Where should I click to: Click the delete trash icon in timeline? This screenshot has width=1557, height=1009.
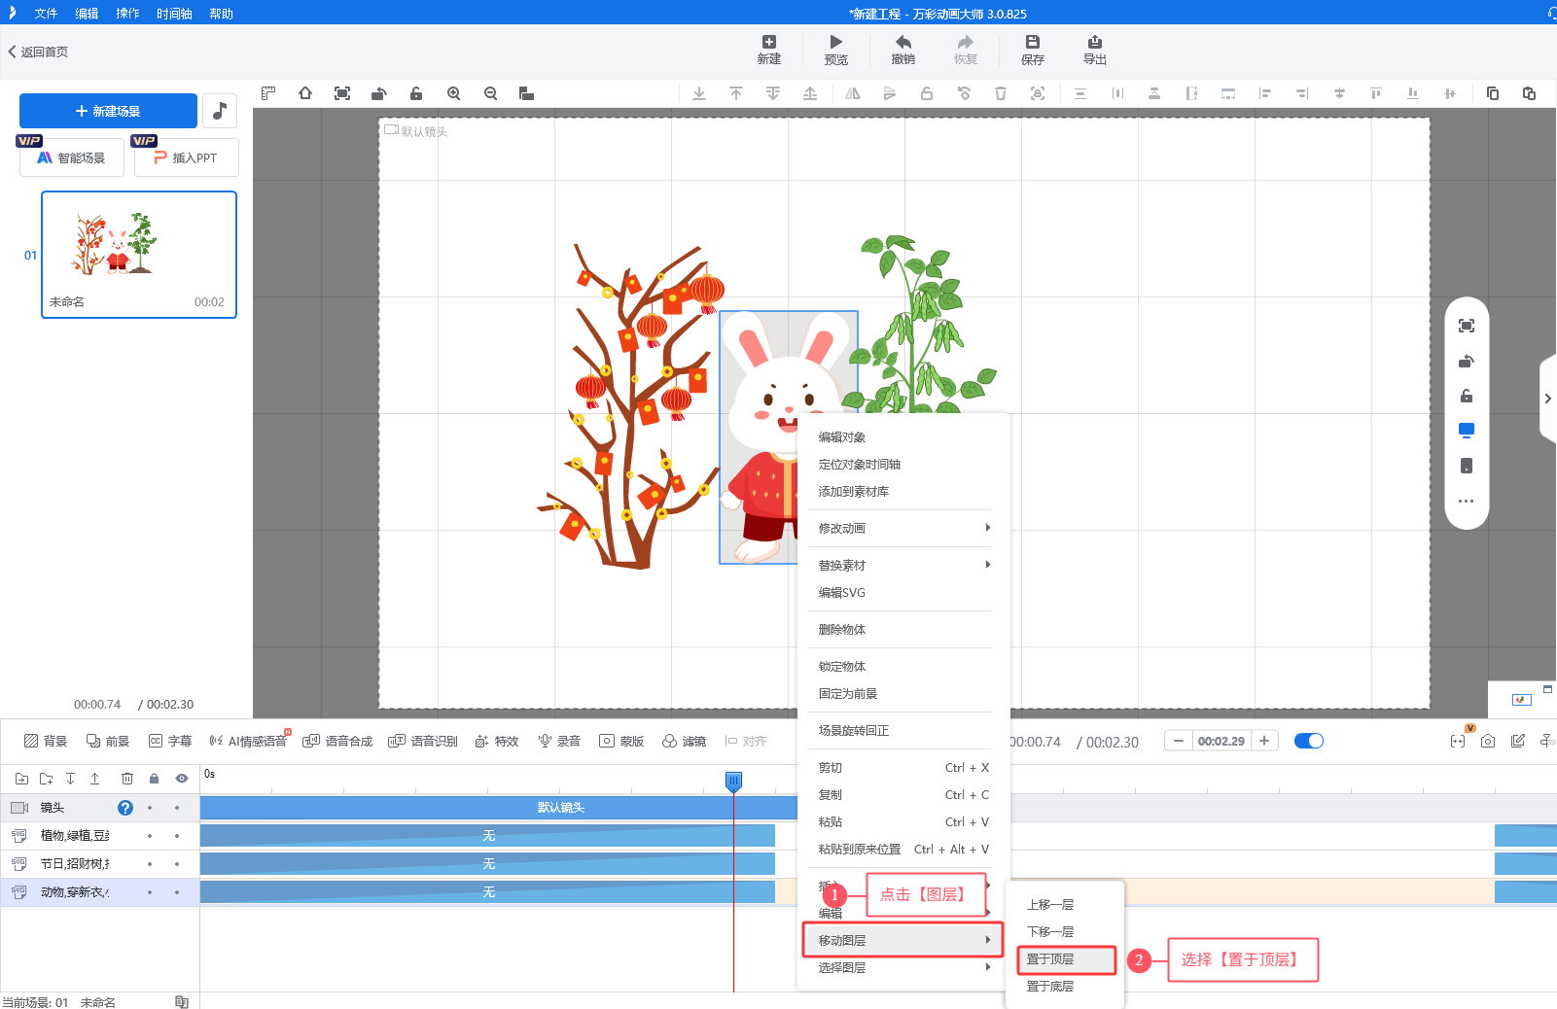[127, 779]
